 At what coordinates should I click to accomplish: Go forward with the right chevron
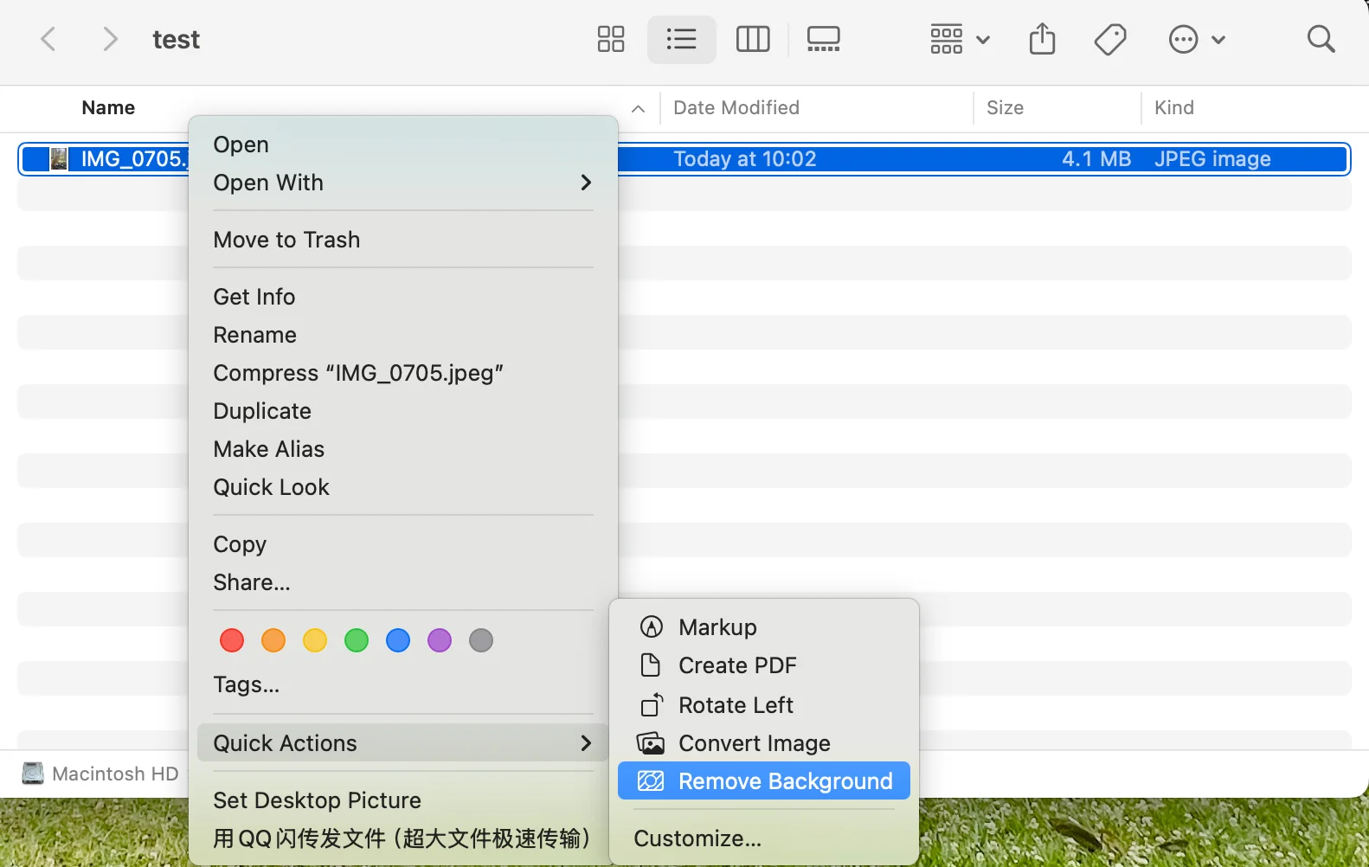pyautogui.click(x=110, y=39)
